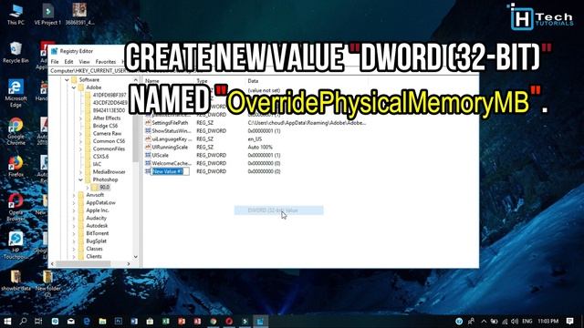Select the SettingsFilePath string value icon
The image size is (584, 328).
pos(148,123)
